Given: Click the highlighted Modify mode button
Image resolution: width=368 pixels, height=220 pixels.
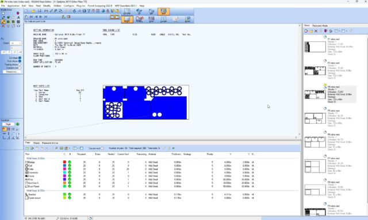Looking at the screenshot, I should point(127,19).
